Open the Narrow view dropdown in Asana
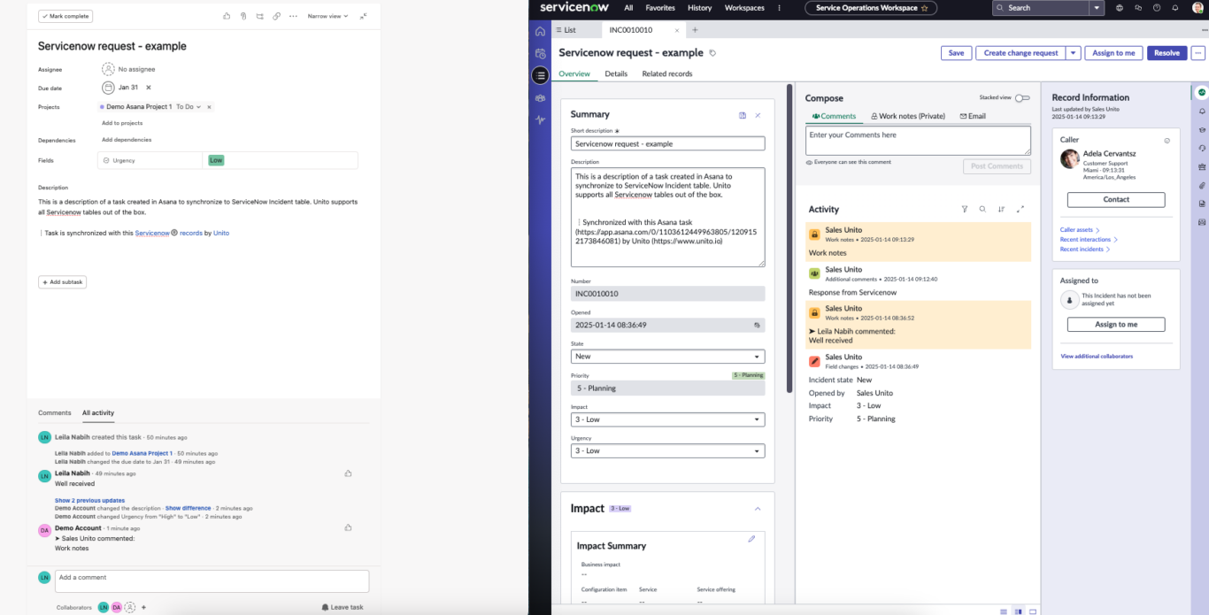The image size is (1209, 615). coord(327,16)
